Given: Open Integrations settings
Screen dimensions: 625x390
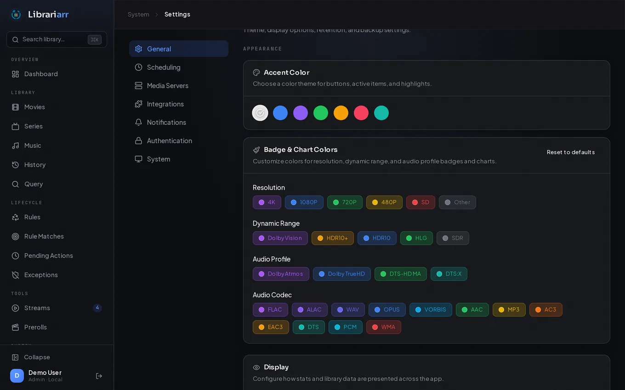Looking at the screenshot, I should click(179, 104).
